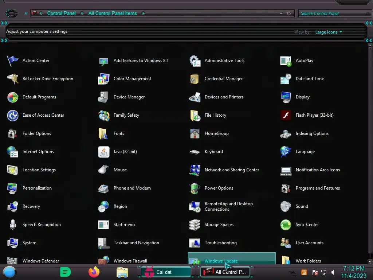Click the Sync Center green icon

click(286, 225)
